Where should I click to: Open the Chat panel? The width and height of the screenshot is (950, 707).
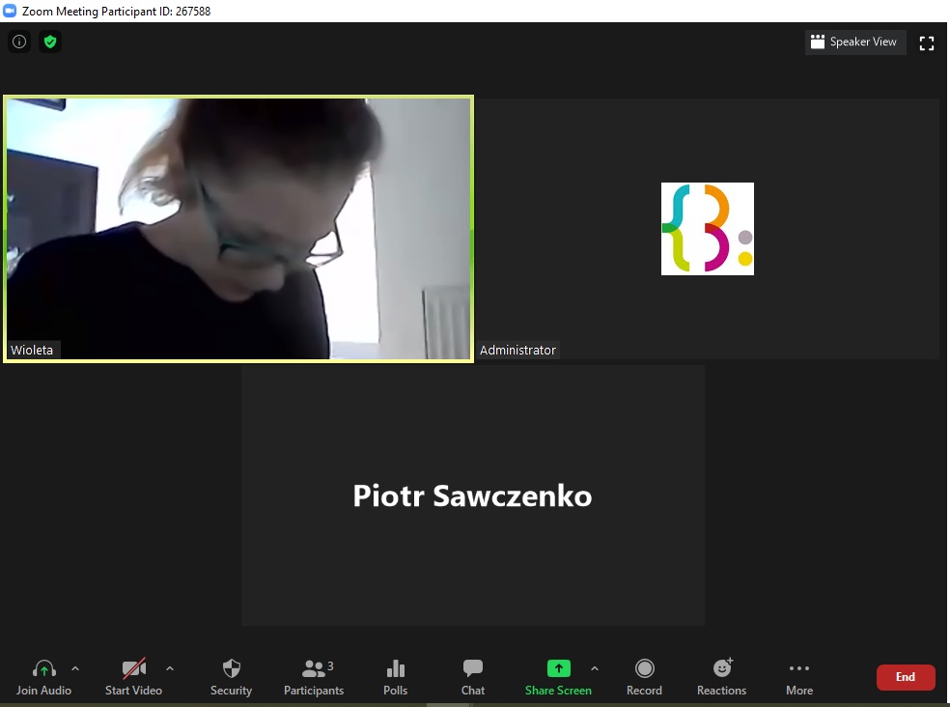[x=472, y=676]
